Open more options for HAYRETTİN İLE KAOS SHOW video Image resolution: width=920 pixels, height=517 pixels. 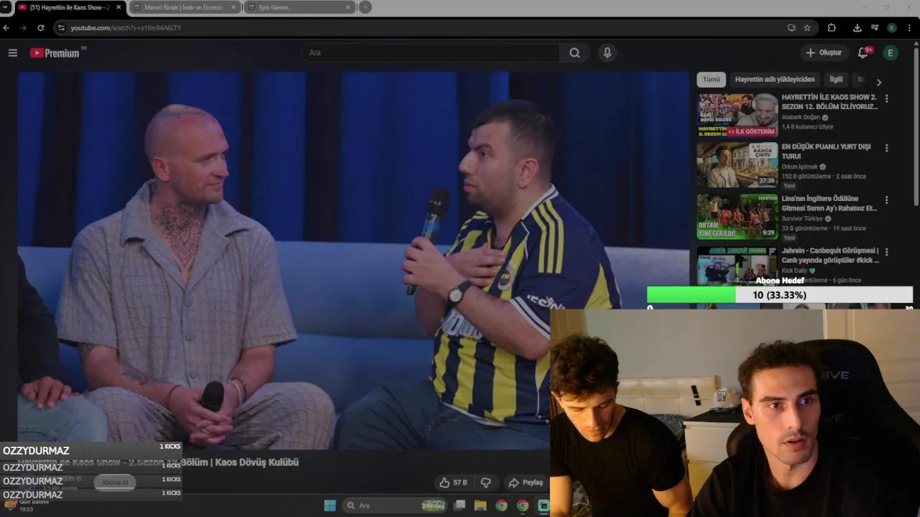(886, 98)
